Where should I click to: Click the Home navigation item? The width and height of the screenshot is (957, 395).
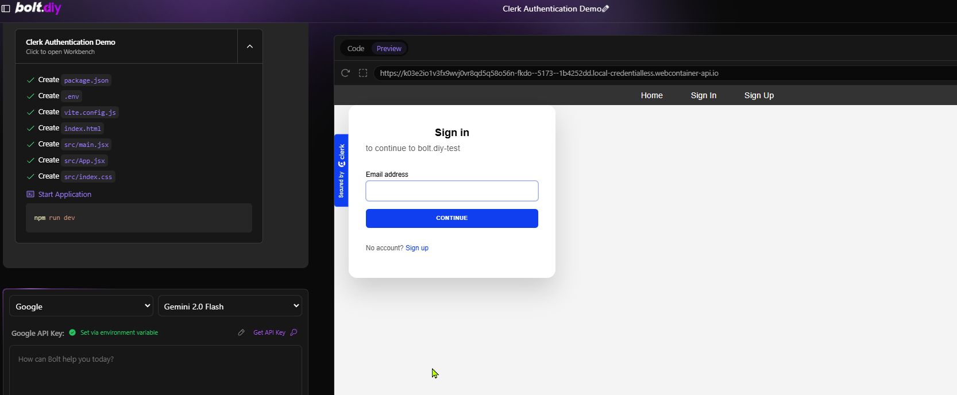click(x=651, y=95)
